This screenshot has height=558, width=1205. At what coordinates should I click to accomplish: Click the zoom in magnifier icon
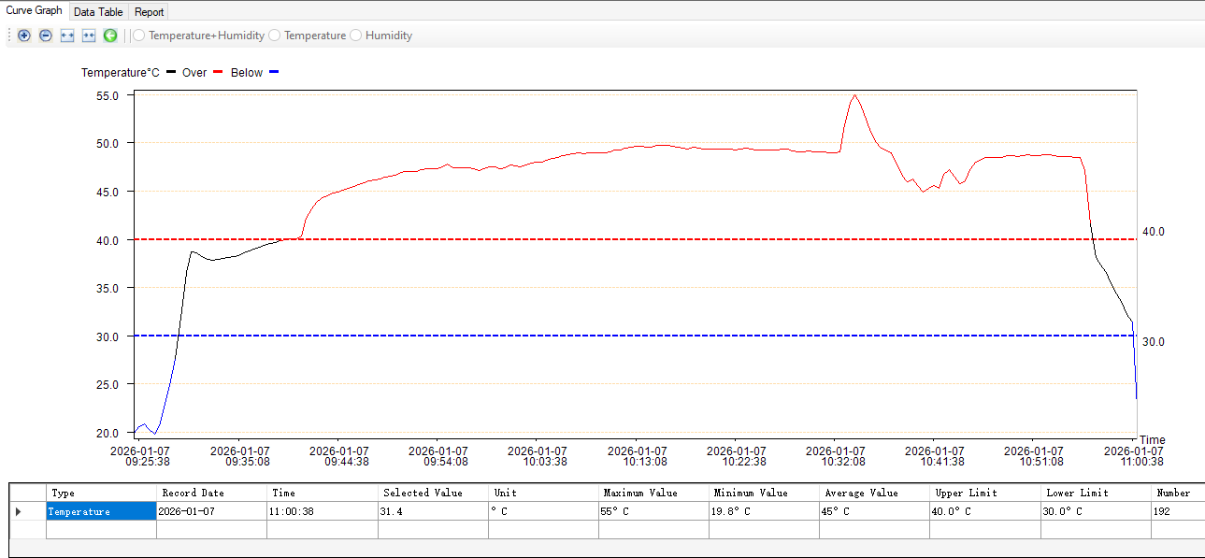click(24, 36)
